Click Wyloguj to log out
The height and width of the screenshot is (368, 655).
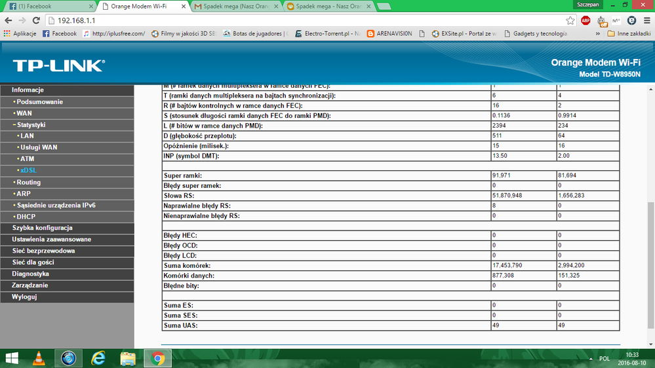(24, 297)
